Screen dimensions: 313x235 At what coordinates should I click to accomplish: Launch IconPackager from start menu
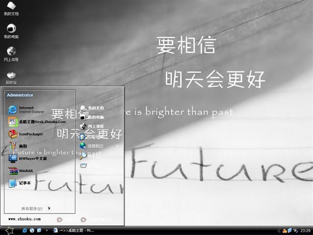click(x=25, y=134)
